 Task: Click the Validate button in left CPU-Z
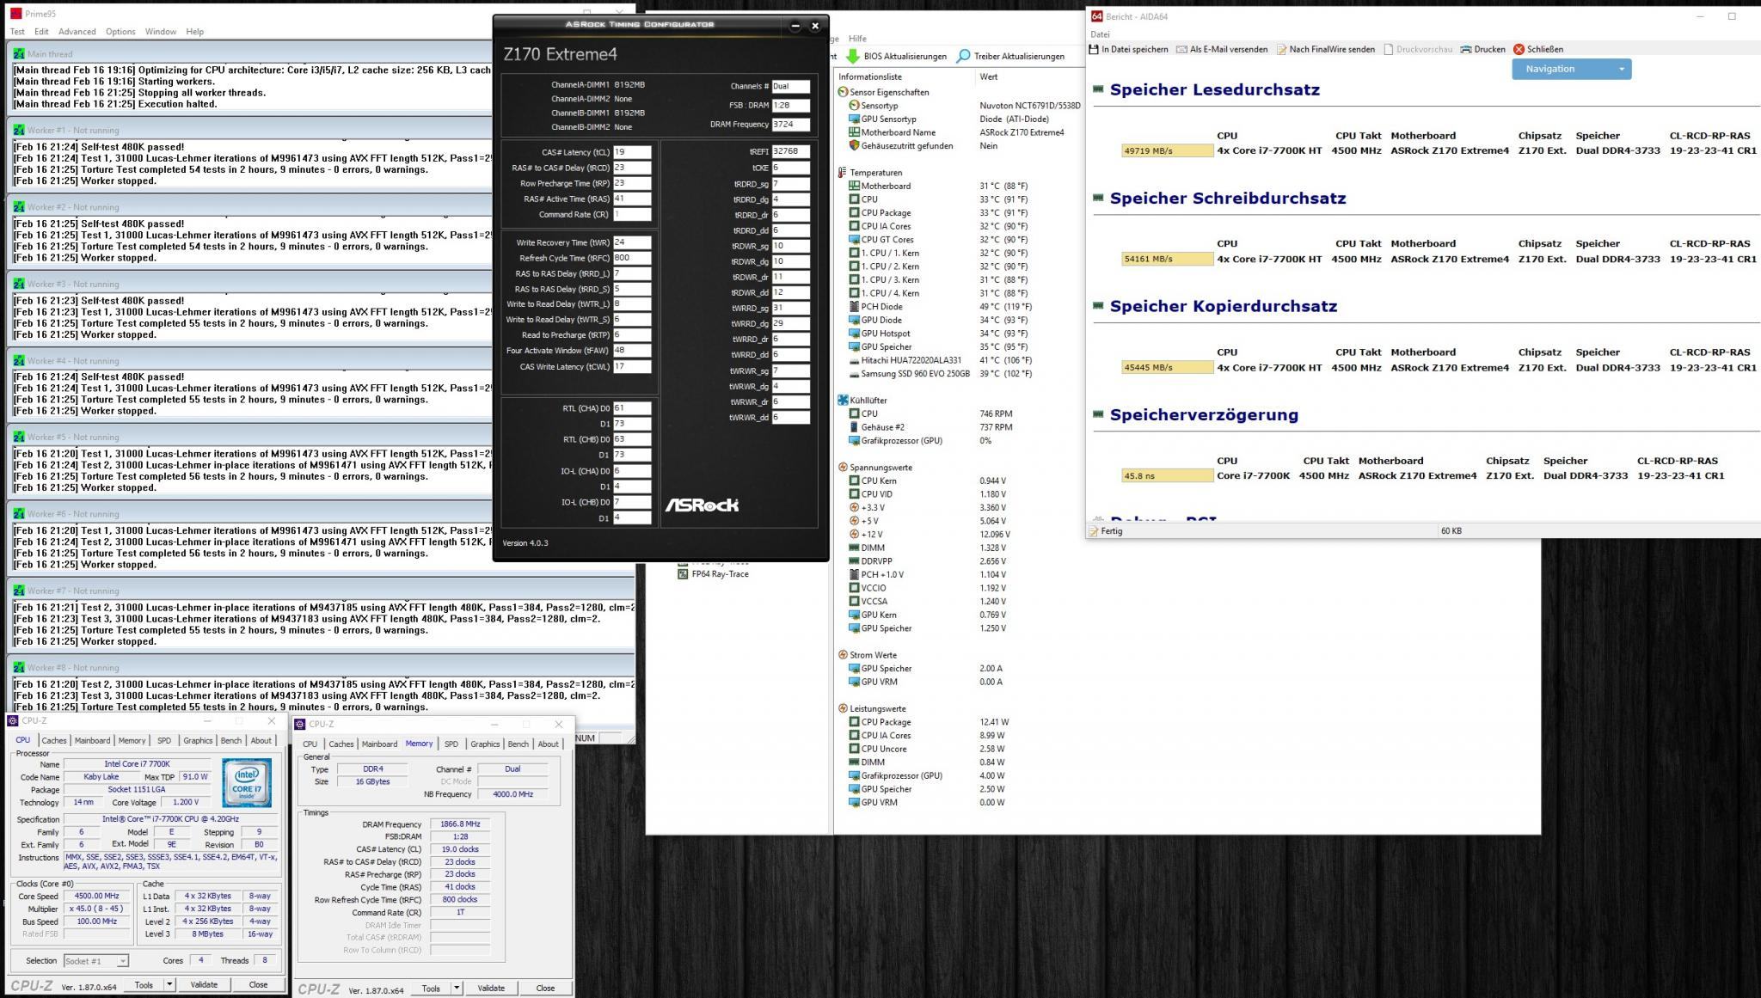[204, 984]
